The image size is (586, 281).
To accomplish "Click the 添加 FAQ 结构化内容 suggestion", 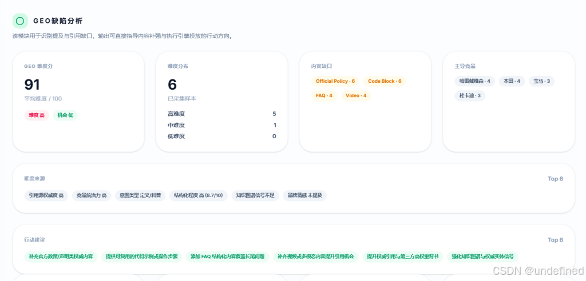I will coord(227,257).
